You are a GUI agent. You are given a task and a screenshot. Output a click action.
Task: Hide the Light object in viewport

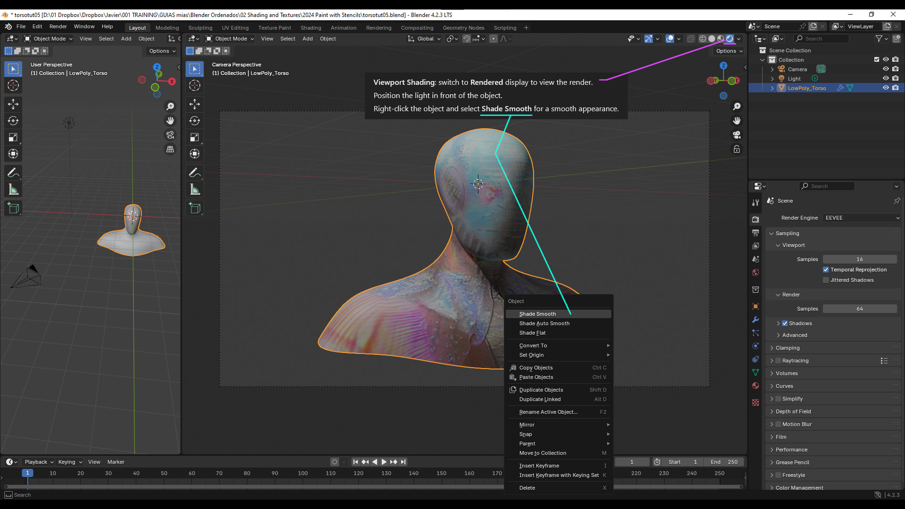pyautogui.click(x=886, y=78)
